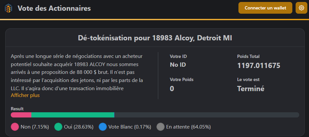The height and width of the screenshot is (137, 309).
Task: Click the Dé-tokénisation proposal heading
Action: tap(155, 38)
